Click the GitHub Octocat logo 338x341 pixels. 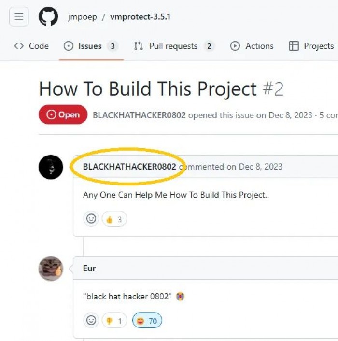coord(48,16)
